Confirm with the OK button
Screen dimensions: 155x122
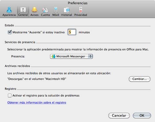coord(142,115)
